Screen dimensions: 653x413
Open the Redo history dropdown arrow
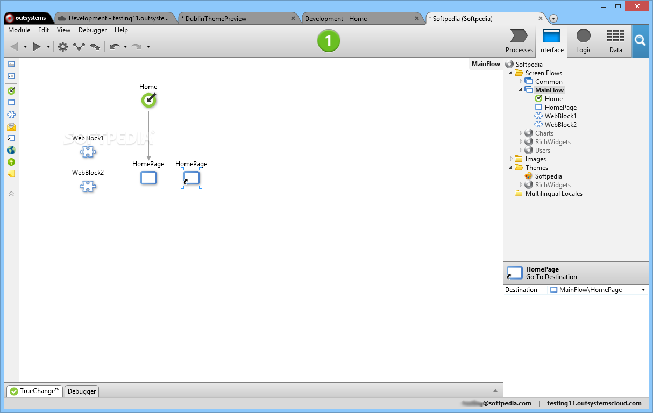(148, 47)
